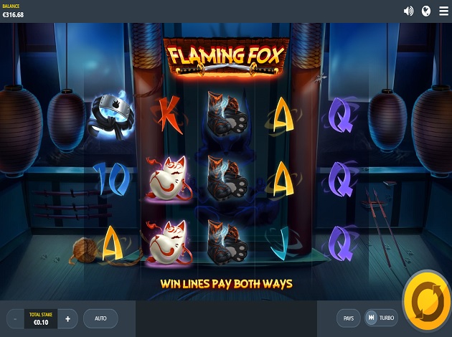The image size is (452, 337).
Task: Increase total stake with plus button
Action: click(x=67, y=319)
